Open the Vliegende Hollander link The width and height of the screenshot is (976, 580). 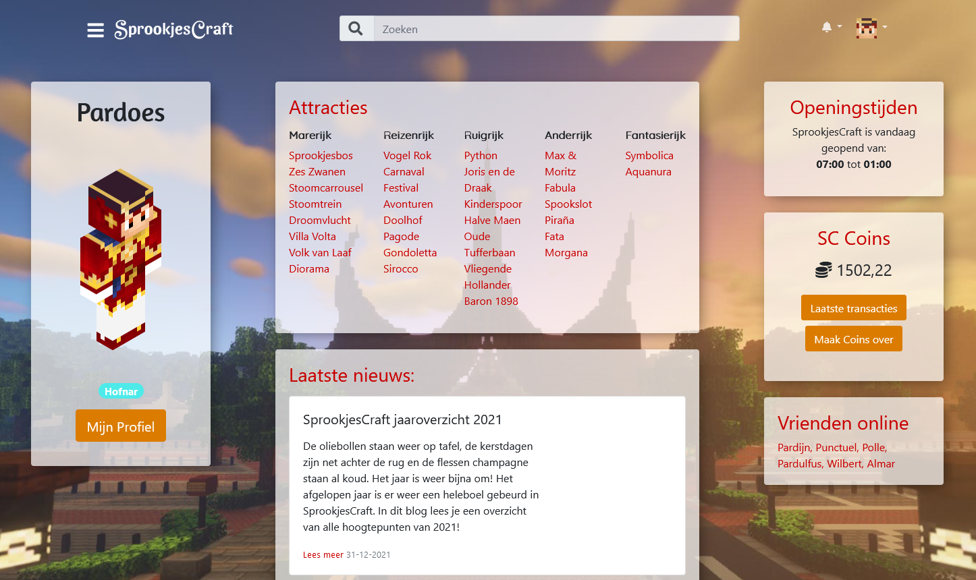488,277
